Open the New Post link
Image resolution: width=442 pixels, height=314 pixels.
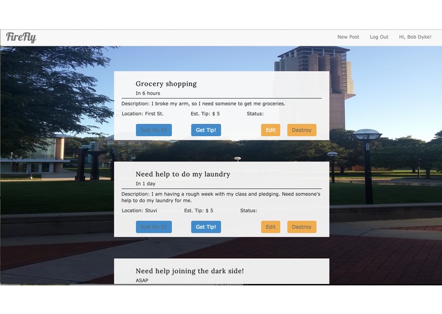pos(348,37)
